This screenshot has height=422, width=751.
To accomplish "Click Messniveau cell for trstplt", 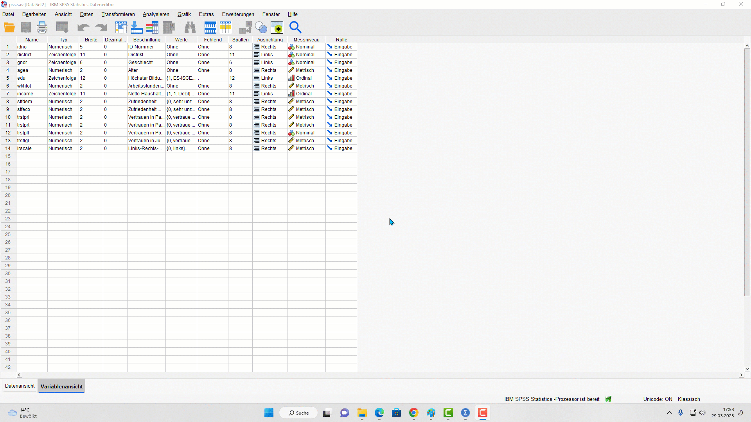I will tap(306, 133).
